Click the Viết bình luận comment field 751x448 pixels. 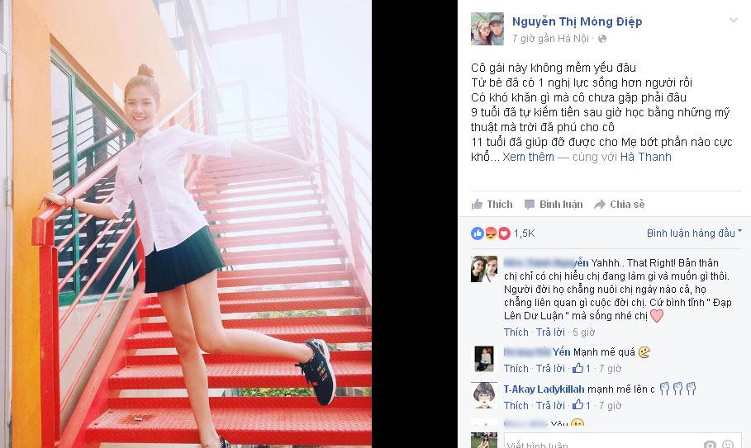pos(601,443)
